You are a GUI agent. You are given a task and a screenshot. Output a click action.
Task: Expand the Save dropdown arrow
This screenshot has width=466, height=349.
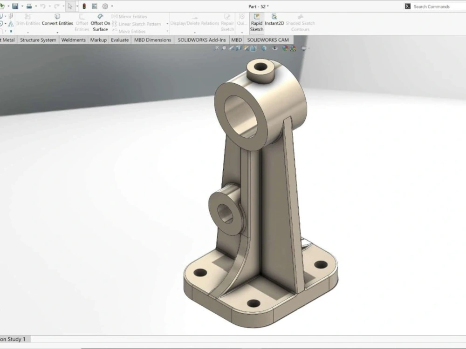[22, 6]
